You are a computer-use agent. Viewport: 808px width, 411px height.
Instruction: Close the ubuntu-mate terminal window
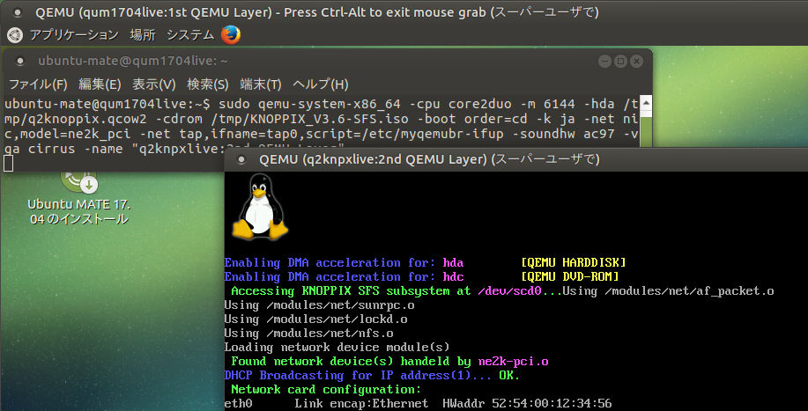point(637,62)
